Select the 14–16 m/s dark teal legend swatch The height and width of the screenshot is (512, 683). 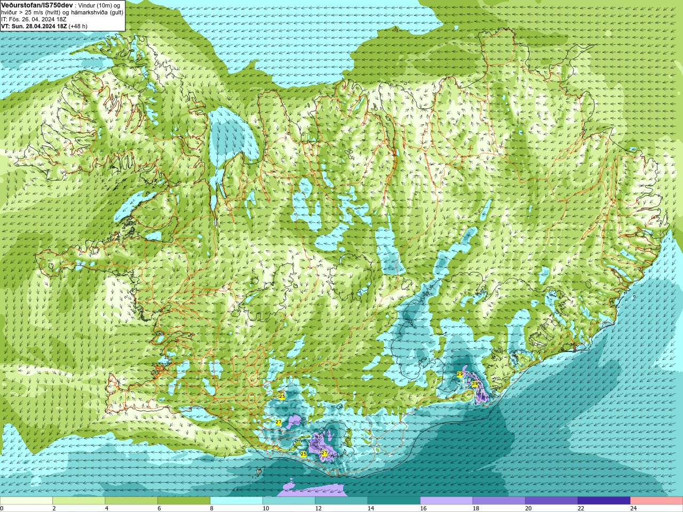(x=394, y=501)
